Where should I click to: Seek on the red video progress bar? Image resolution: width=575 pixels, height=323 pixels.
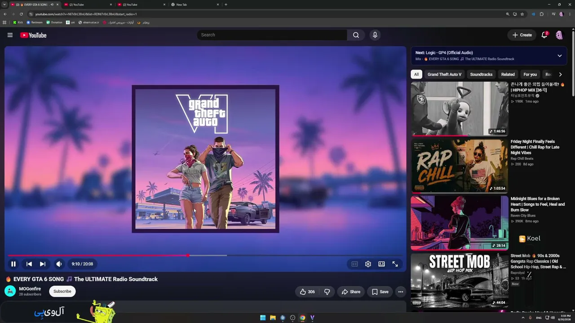205,255
